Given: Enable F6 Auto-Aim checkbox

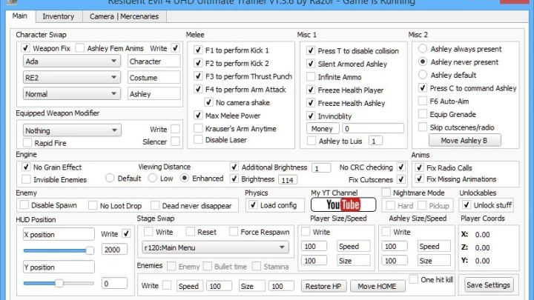Looking at the screenshot, I should (x=423, y=101).
